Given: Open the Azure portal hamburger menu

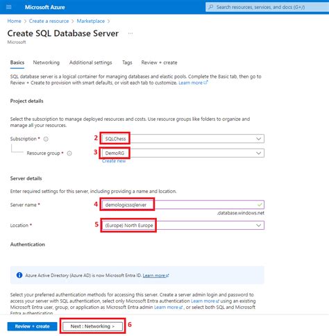Looking at the screenshot, I should (x=9, y=7).
